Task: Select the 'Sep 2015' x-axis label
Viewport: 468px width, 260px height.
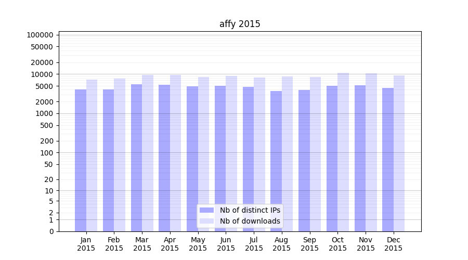Action: click(309, 244)
